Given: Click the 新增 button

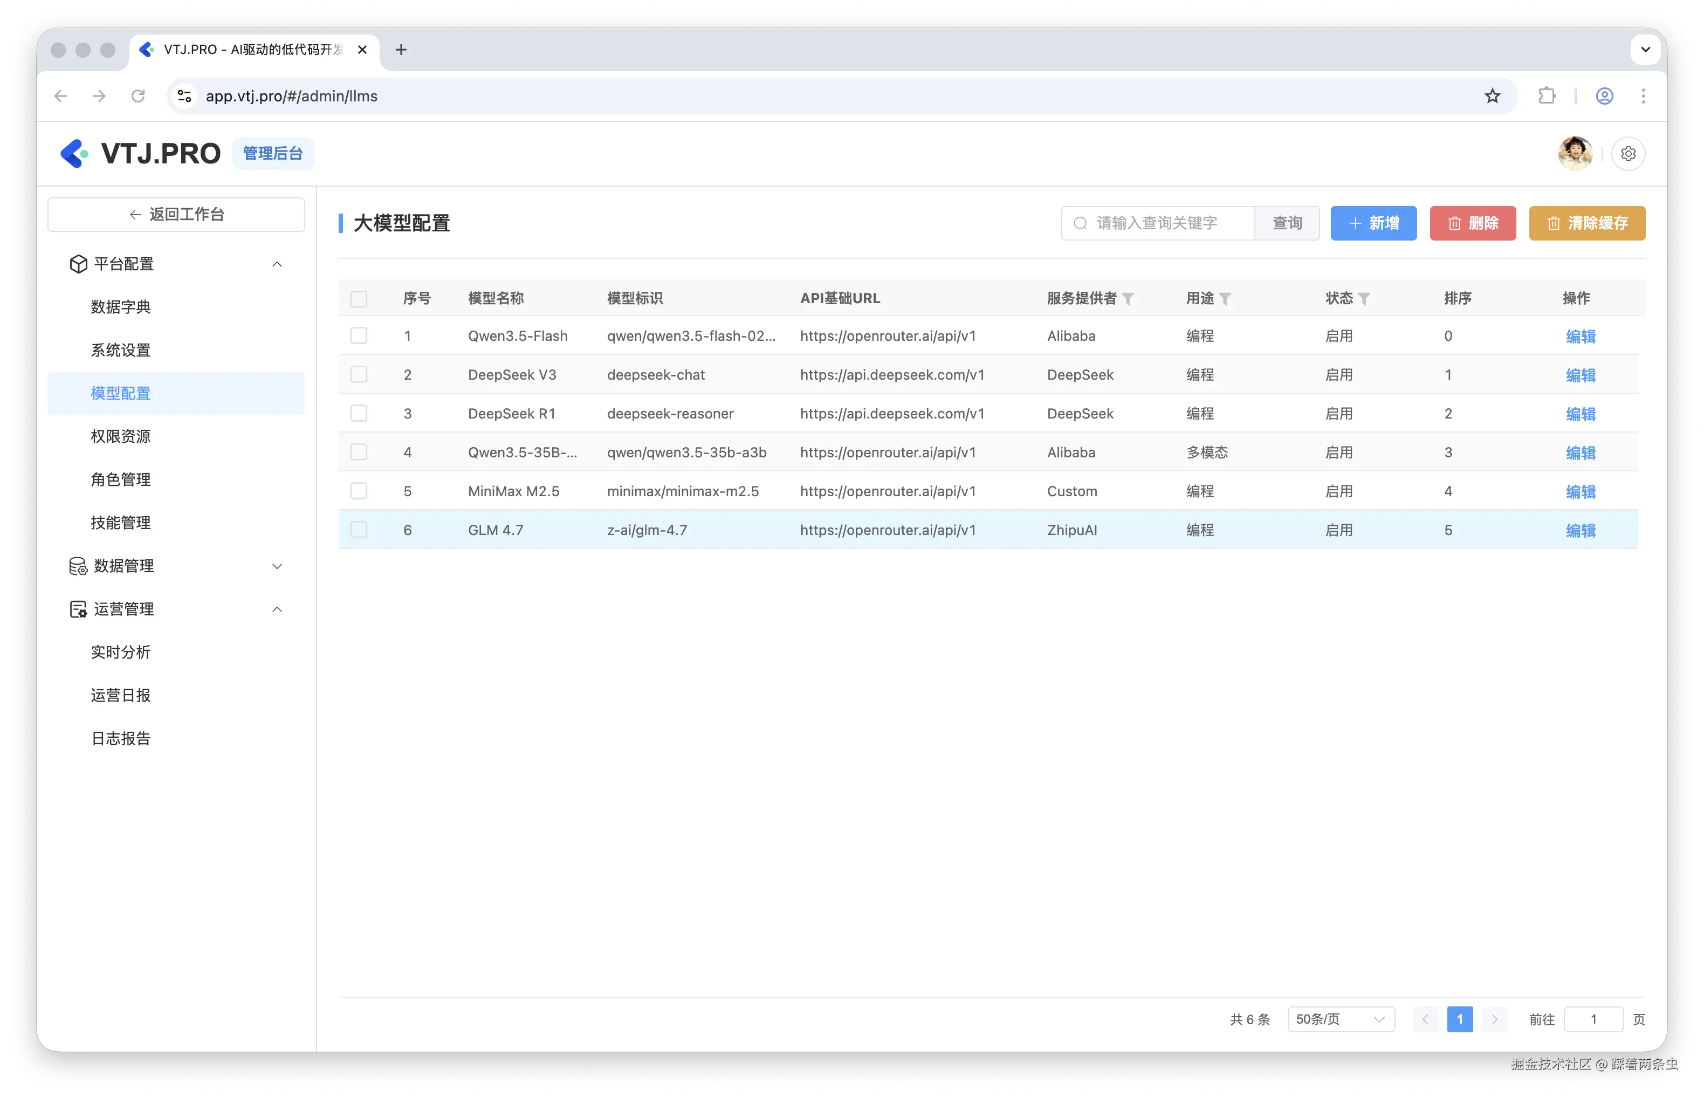Looking at the screenshot, I should point(1373,223).
